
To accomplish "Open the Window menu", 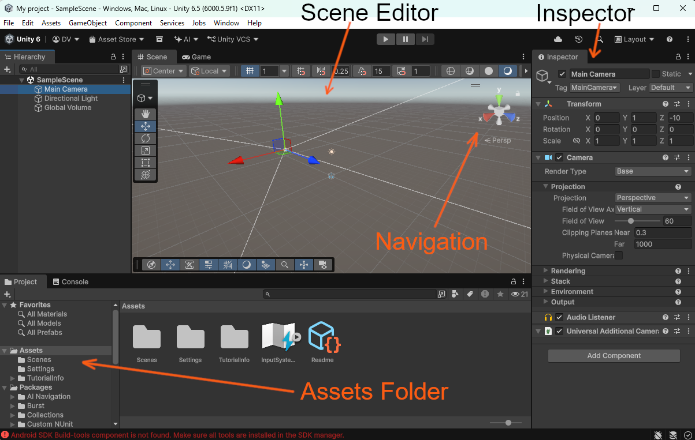I will point(226,23).
